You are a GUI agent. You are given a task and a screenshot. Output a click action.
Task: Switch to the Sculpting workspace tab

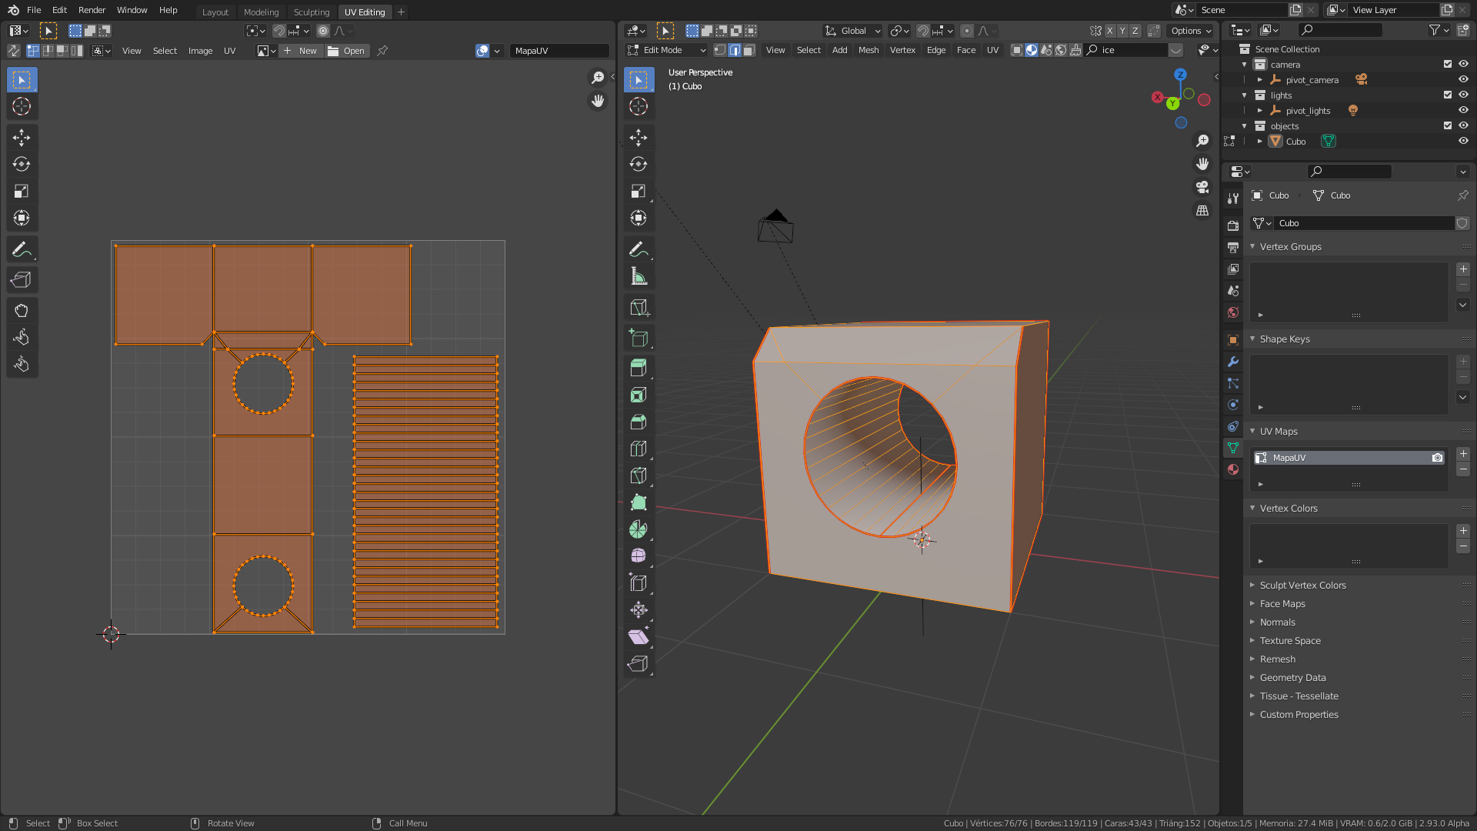pos(312,12)
